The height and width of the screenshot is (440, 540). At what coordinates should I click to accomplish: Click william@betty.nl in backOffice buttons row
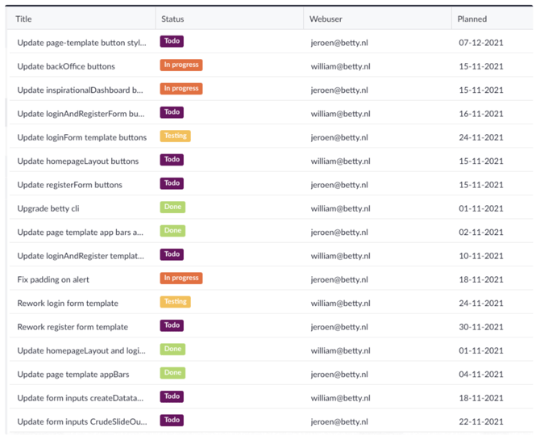[341, 66]
